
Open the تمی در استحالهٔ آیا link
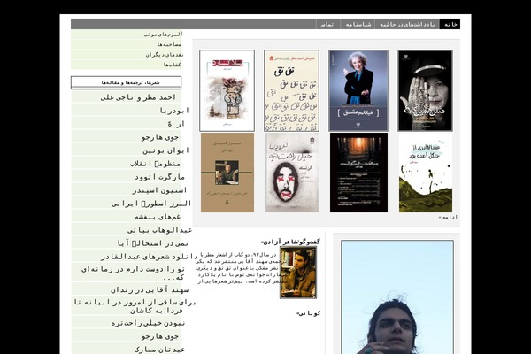tap(153, 243)
